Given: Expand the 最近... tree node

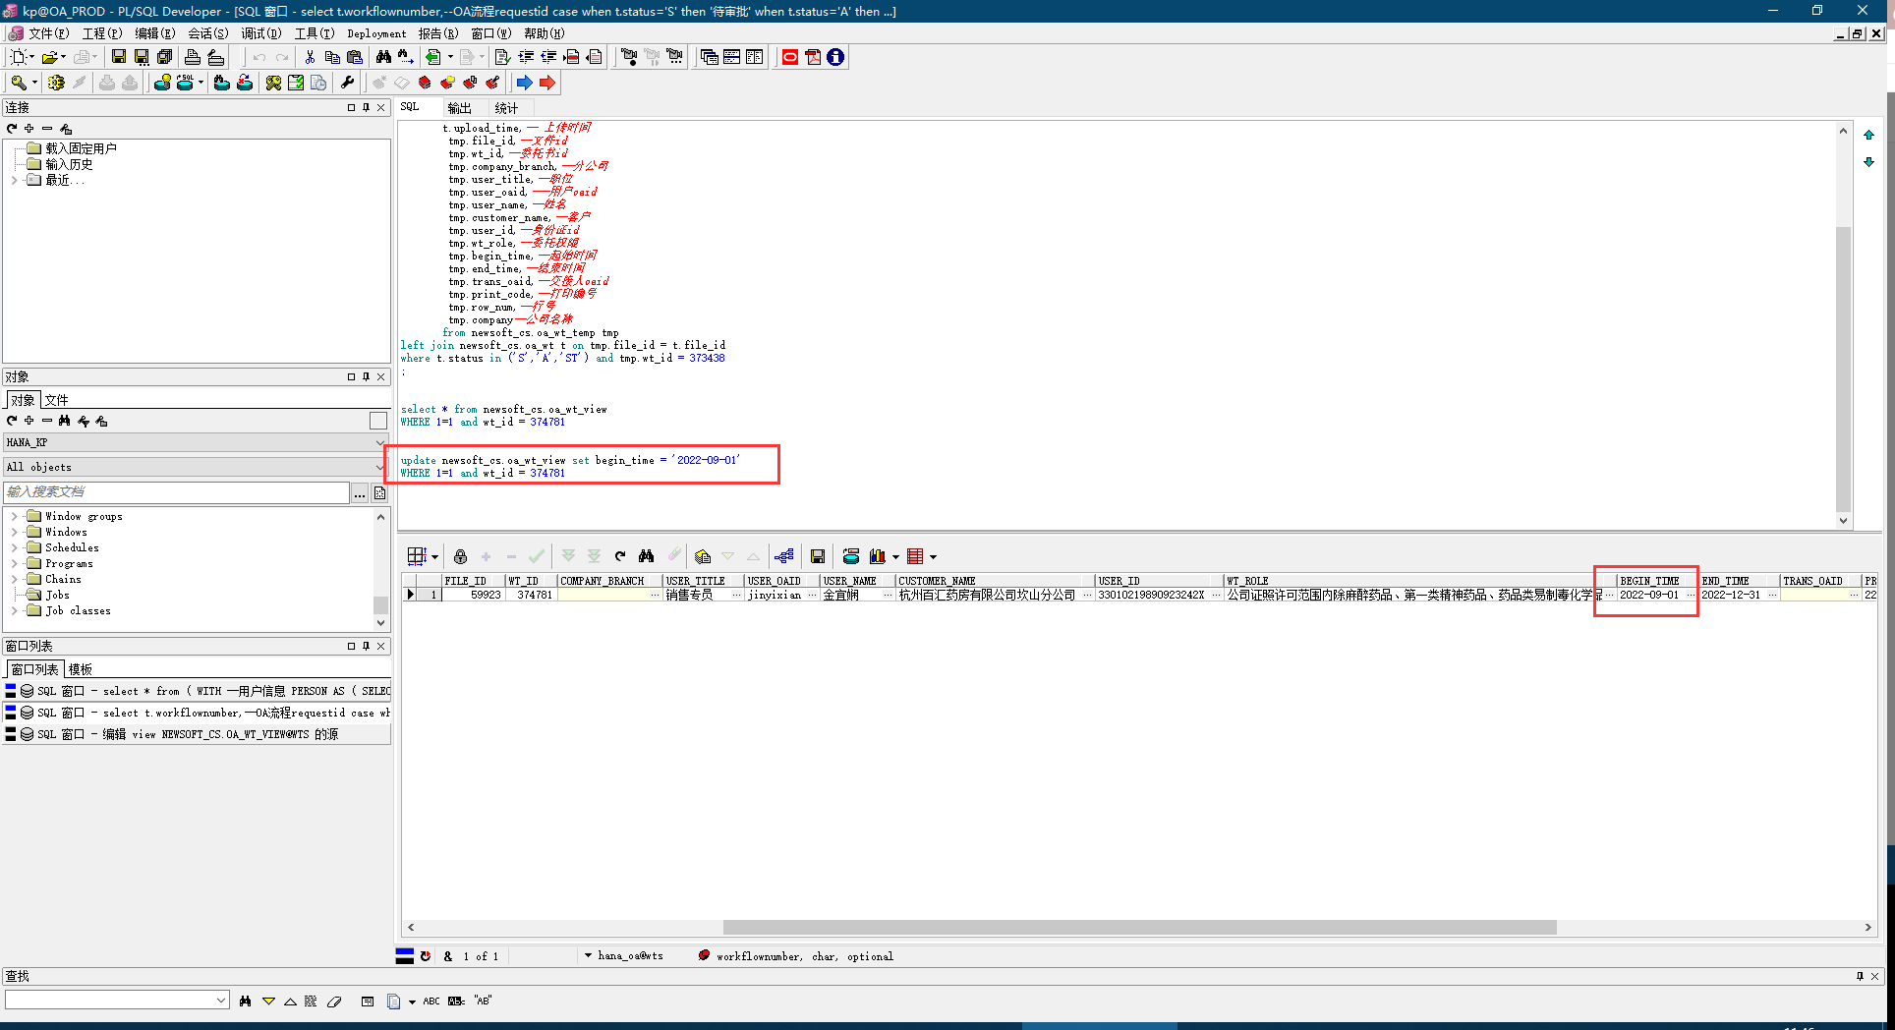Looking at the screenshot, I should coord(14,180).
